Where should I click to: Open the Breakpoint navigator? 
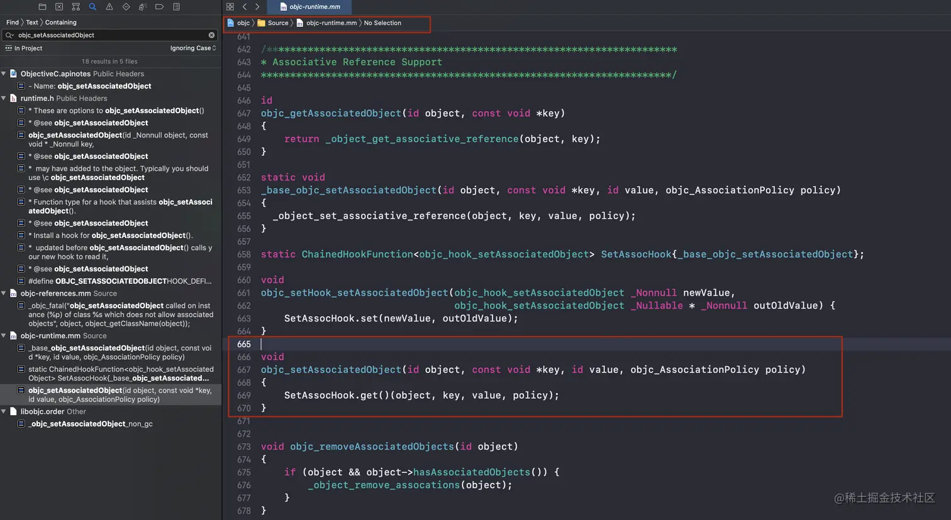159,7
